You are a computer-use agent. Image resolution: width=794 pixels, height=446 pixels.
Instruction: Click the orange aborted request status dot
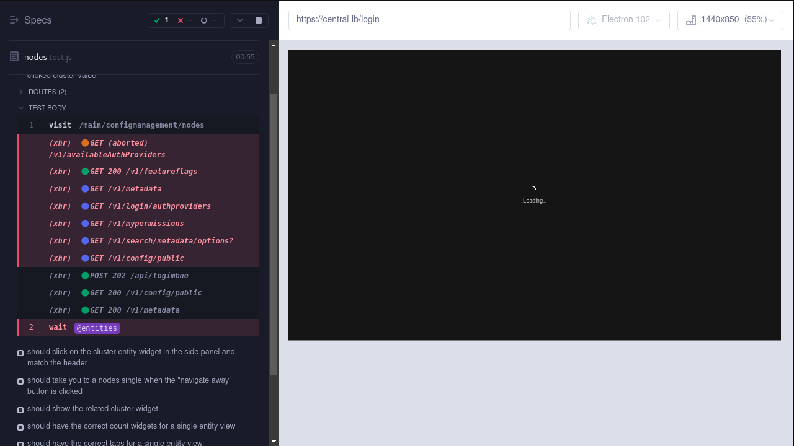pos(84,142)
